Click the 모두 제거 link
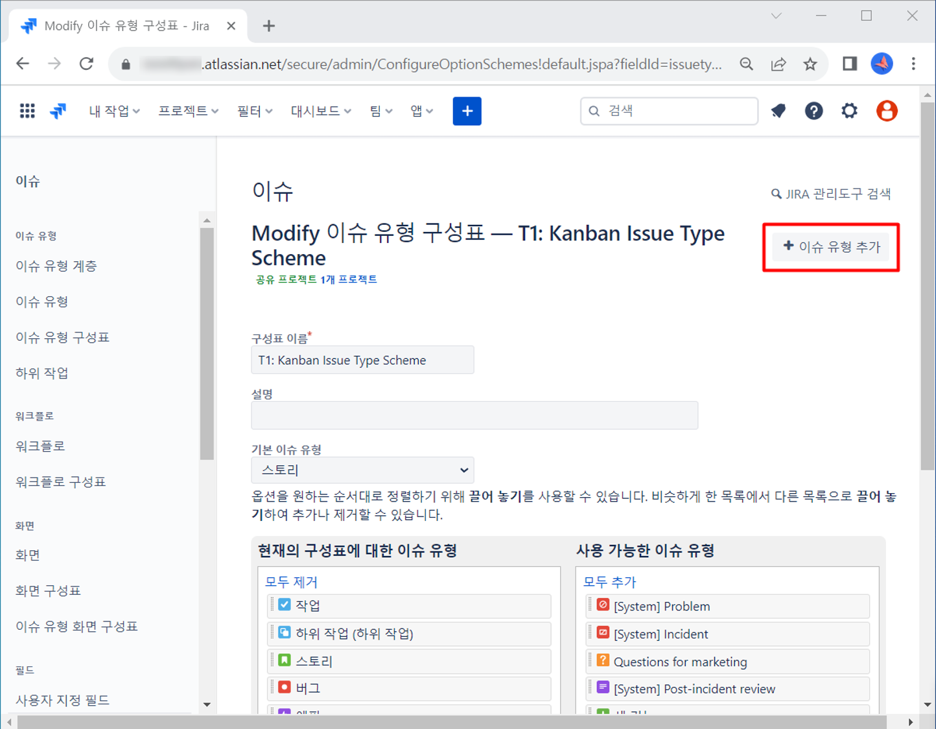Viewport: 936px width, 729px height. click(x=291, y=582)
